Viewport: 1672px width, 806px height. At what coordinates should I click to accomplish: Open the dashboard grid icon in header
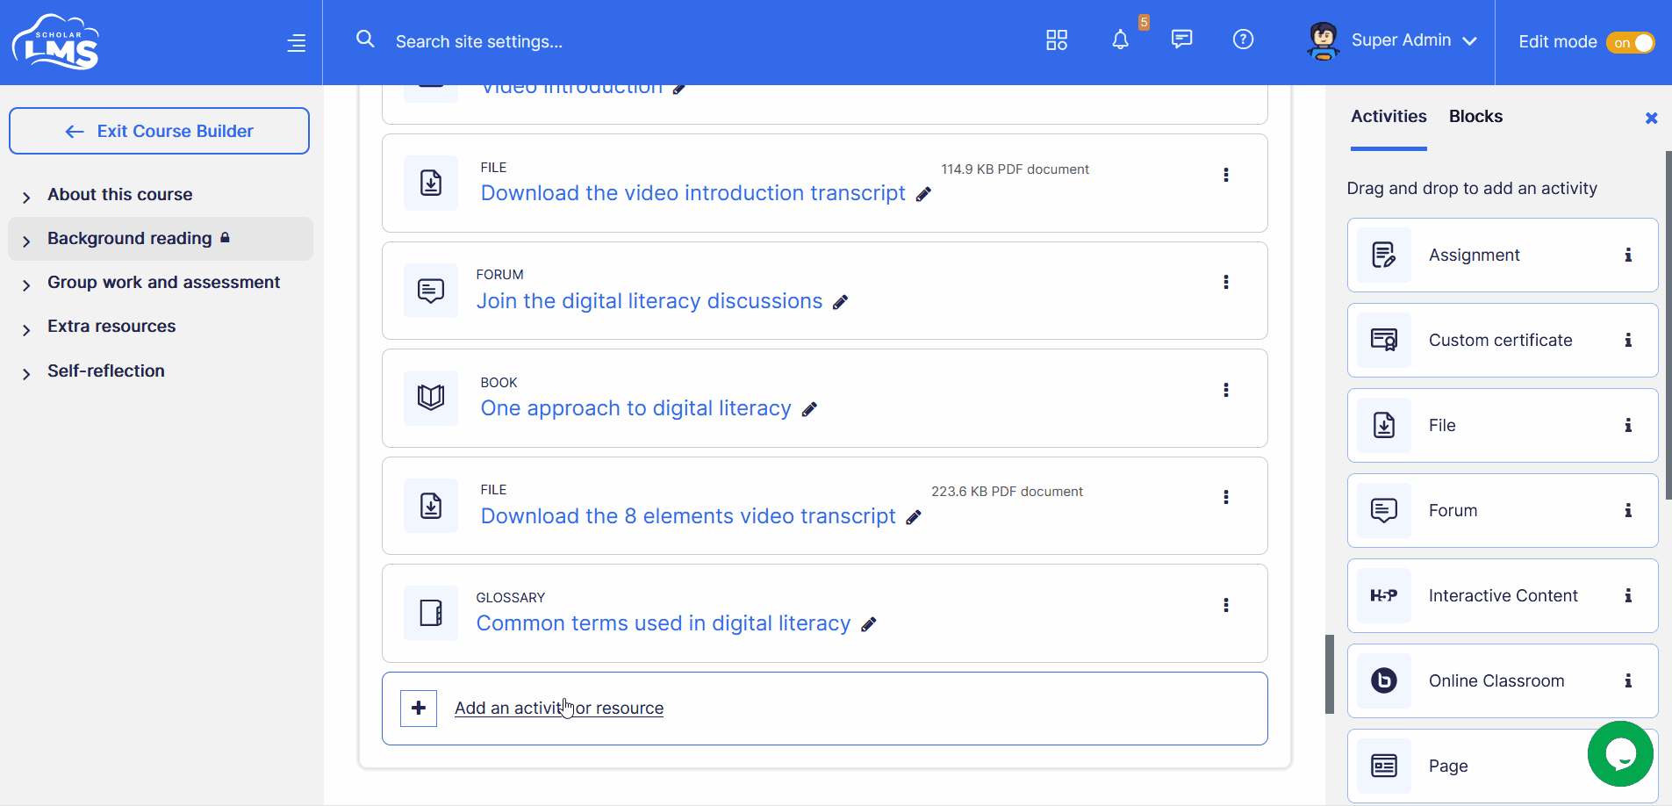1057,40
